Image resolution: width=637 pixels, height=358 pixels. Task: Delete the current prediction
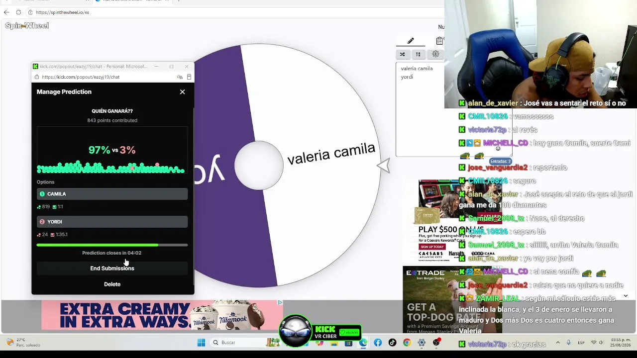pos(112,284)
